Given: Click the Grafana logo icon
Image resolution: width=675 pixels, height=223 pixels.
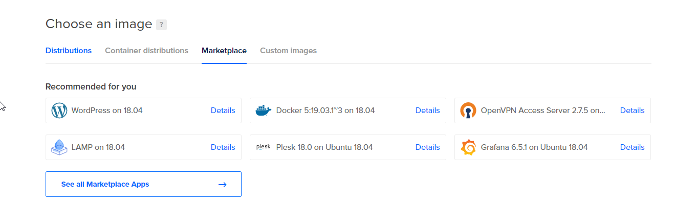Looking at the screenshot, I should (468, 147).
